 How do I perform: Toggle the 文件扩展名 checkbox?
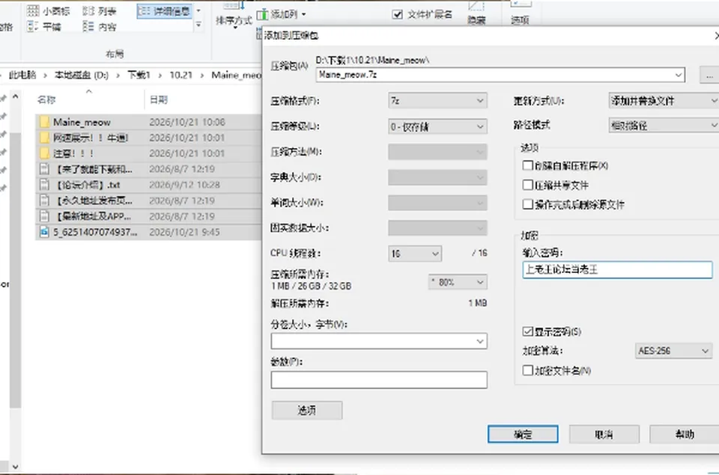398,15
